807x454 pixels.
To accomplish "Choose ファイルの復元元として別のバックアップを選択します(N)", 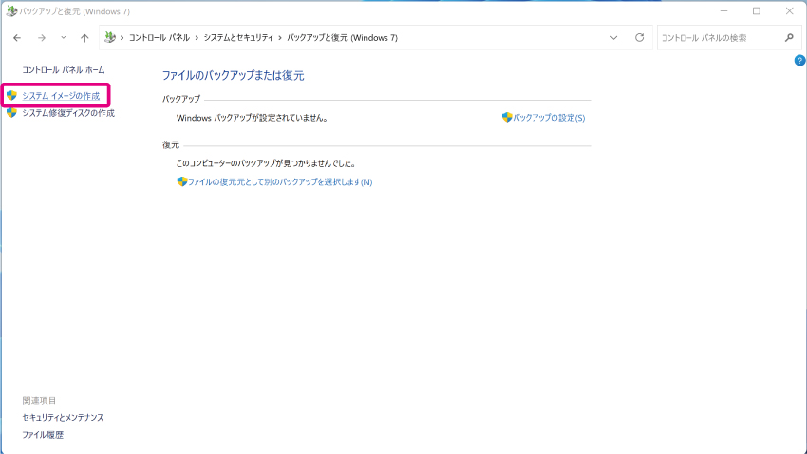I will (x=280, y=182).
